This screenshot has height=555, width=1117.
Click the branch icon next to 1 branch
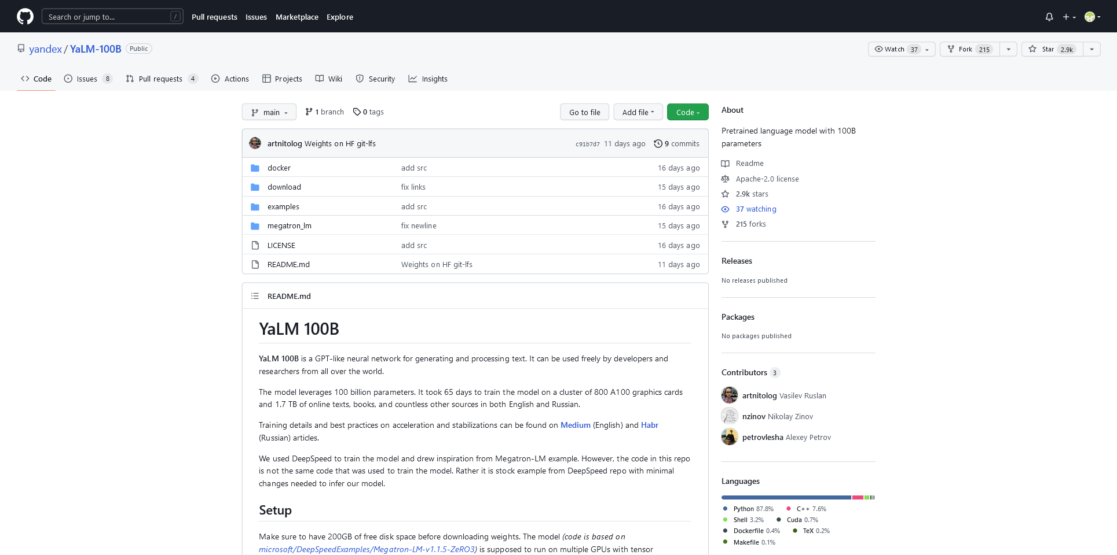[309, 112]
